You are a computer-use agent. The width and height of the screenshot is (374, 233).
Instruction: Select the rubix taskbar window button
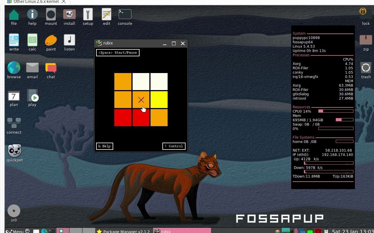pos(182,231)
